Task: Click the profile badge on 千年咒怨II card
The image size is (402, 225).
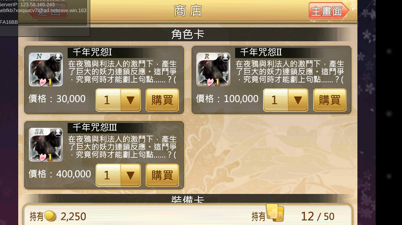Action: (226, 57)
